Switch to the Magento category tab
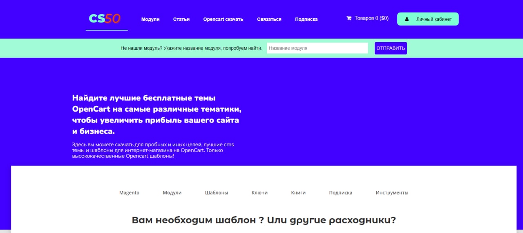 (129, 193)
